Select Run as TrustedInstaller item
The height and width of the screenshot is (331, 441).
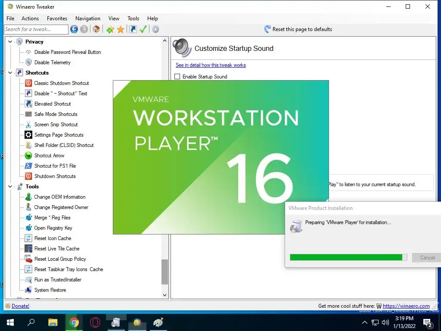coord(58,279)
